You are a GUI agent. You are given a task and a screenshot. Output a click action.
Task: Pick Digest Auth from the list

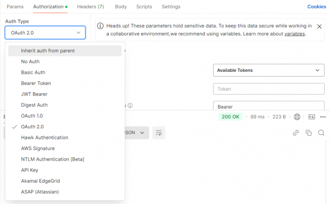(65, 105)
